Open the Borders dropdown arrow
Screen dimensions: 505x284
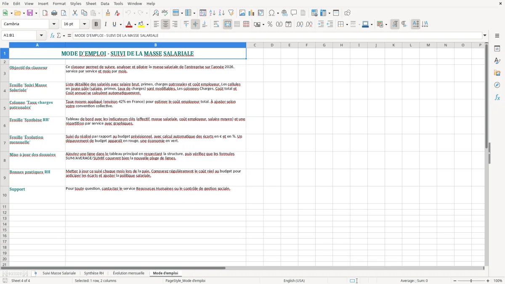click(x=347, y=24)
